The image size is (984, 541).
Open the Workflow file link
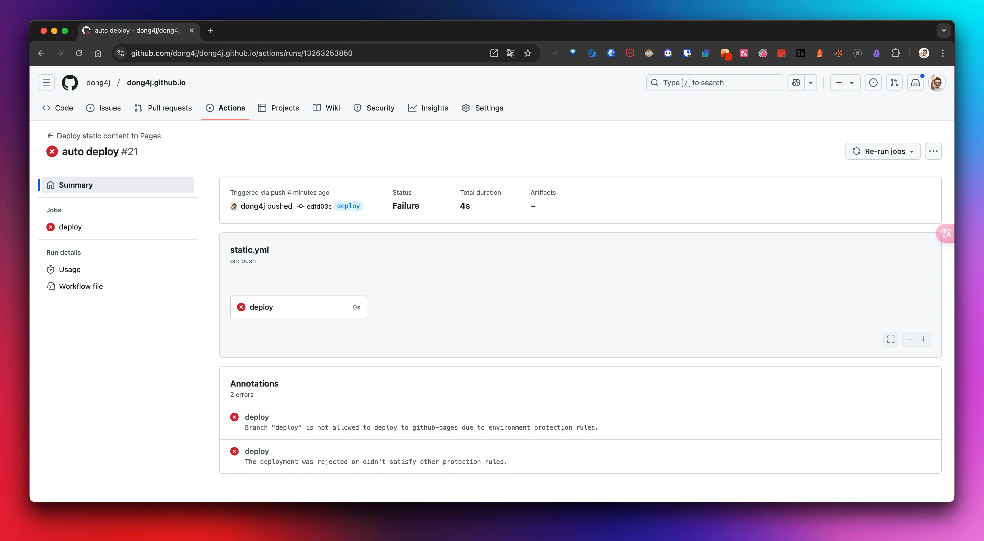81,286
